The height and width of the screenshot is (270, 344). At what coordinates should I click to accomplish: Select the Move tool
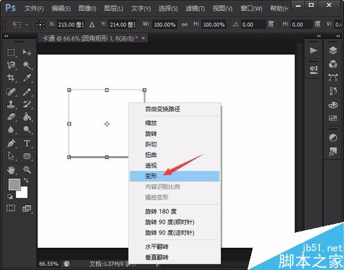(27, 52)
